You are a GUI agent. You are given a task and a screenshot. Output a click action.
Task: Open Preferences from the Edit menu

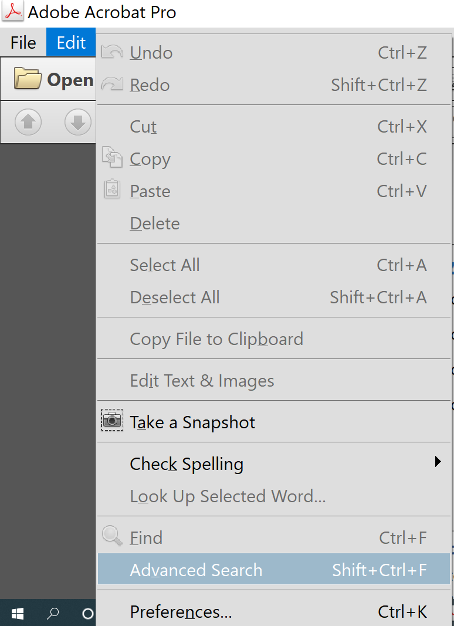pyautogui.click(x=181, y=612)
